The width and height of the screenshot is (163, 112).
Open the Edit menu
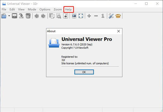click(12, 9)
